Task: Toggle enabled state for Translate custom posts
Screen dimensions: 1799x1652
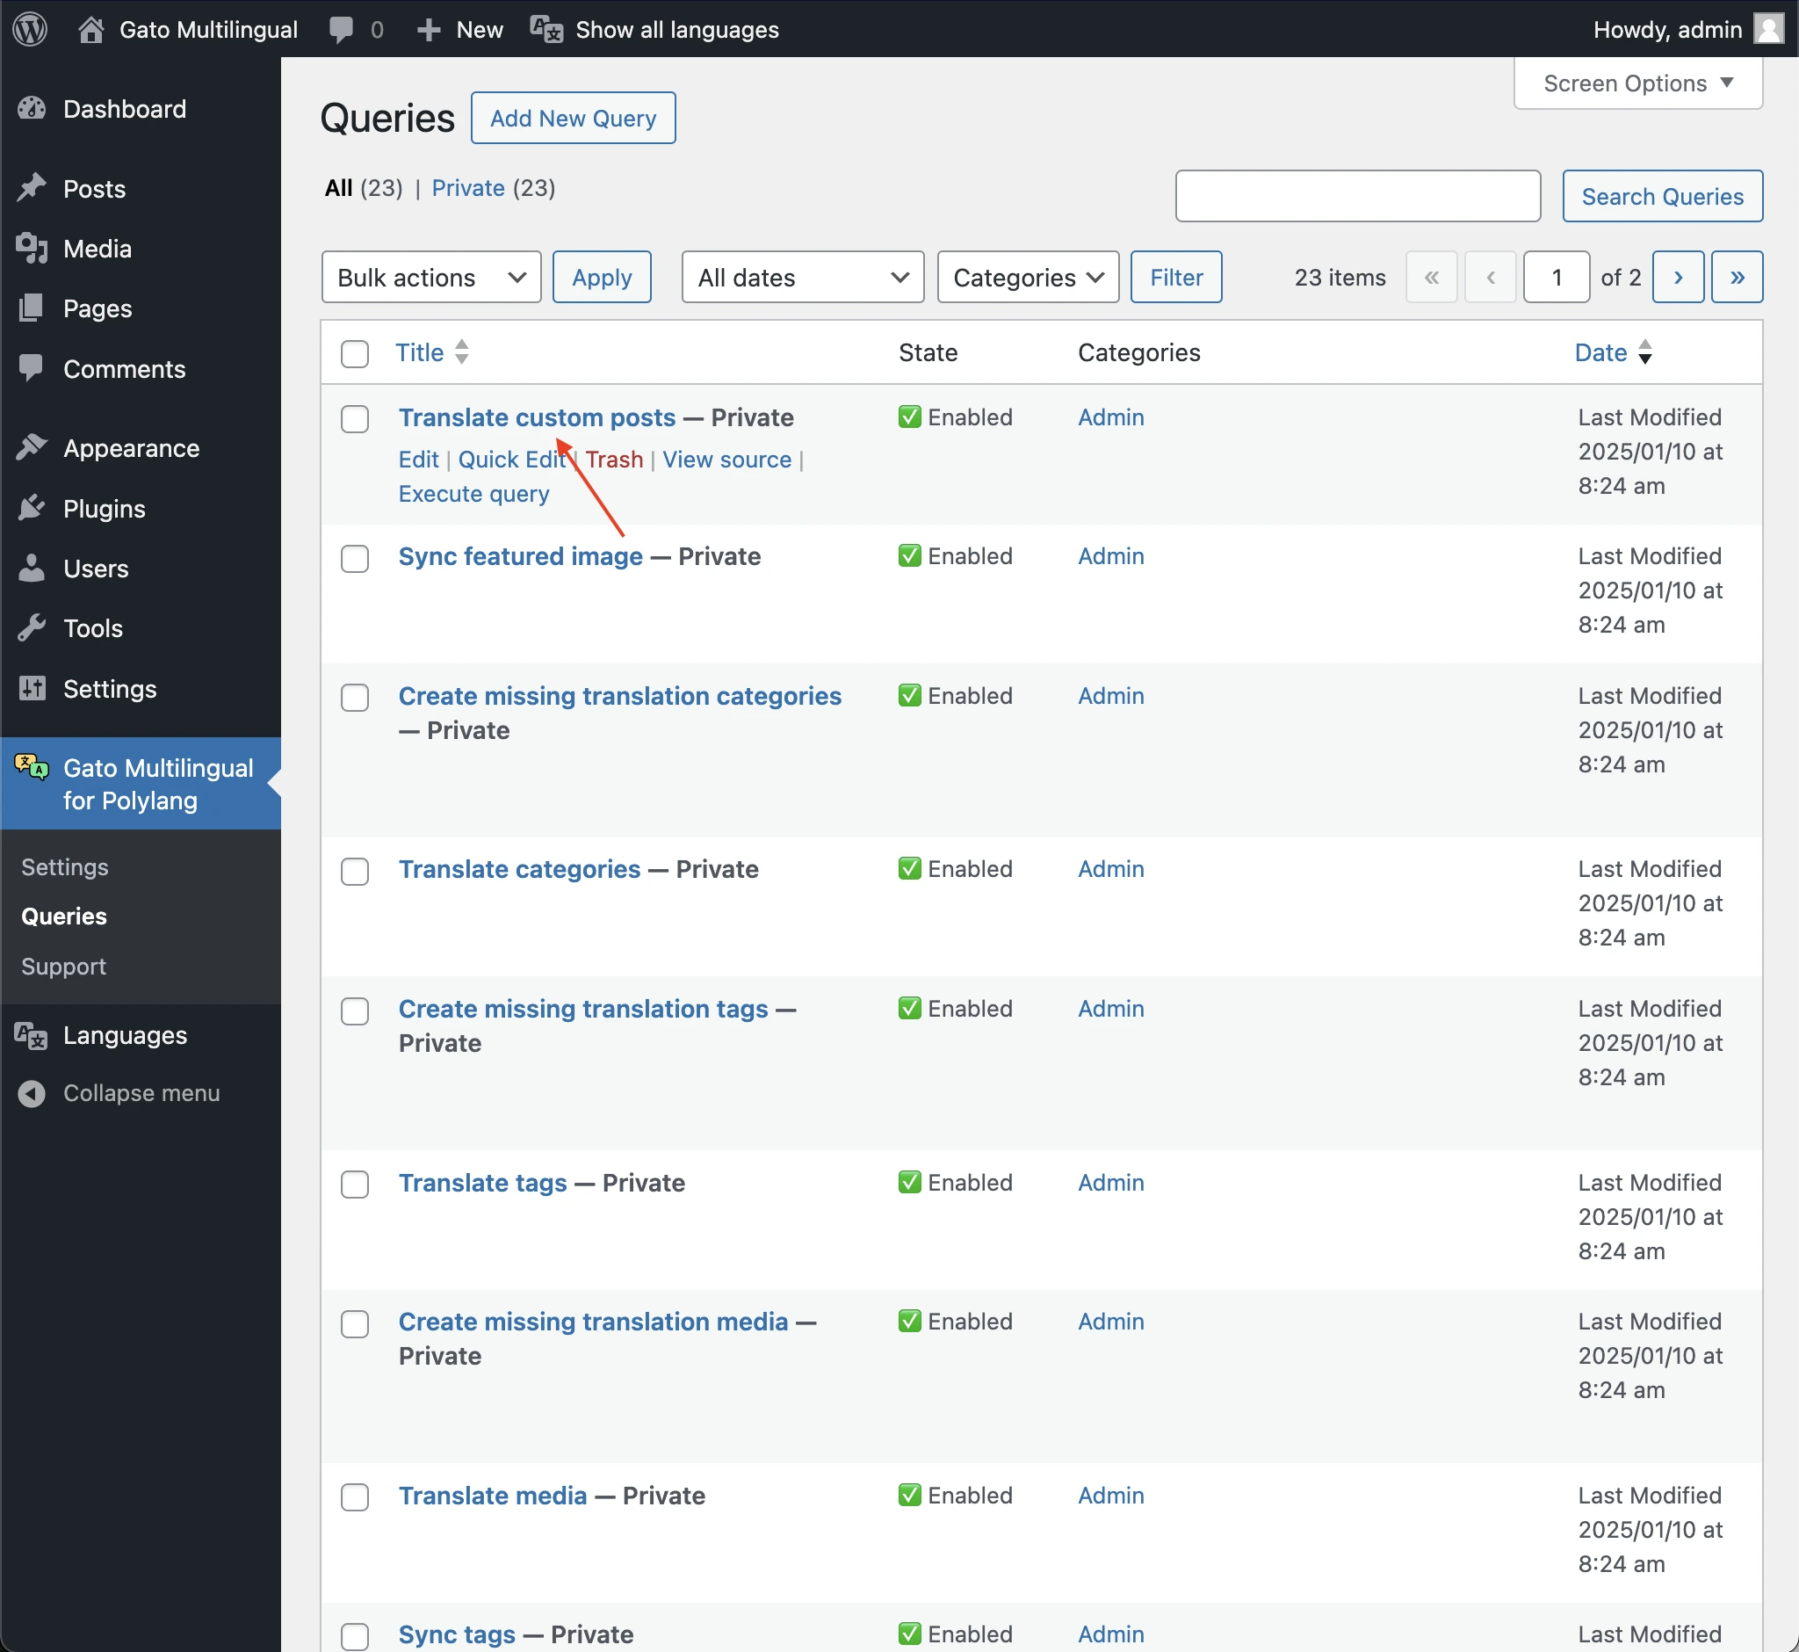Action: click(x=907, y=417)
